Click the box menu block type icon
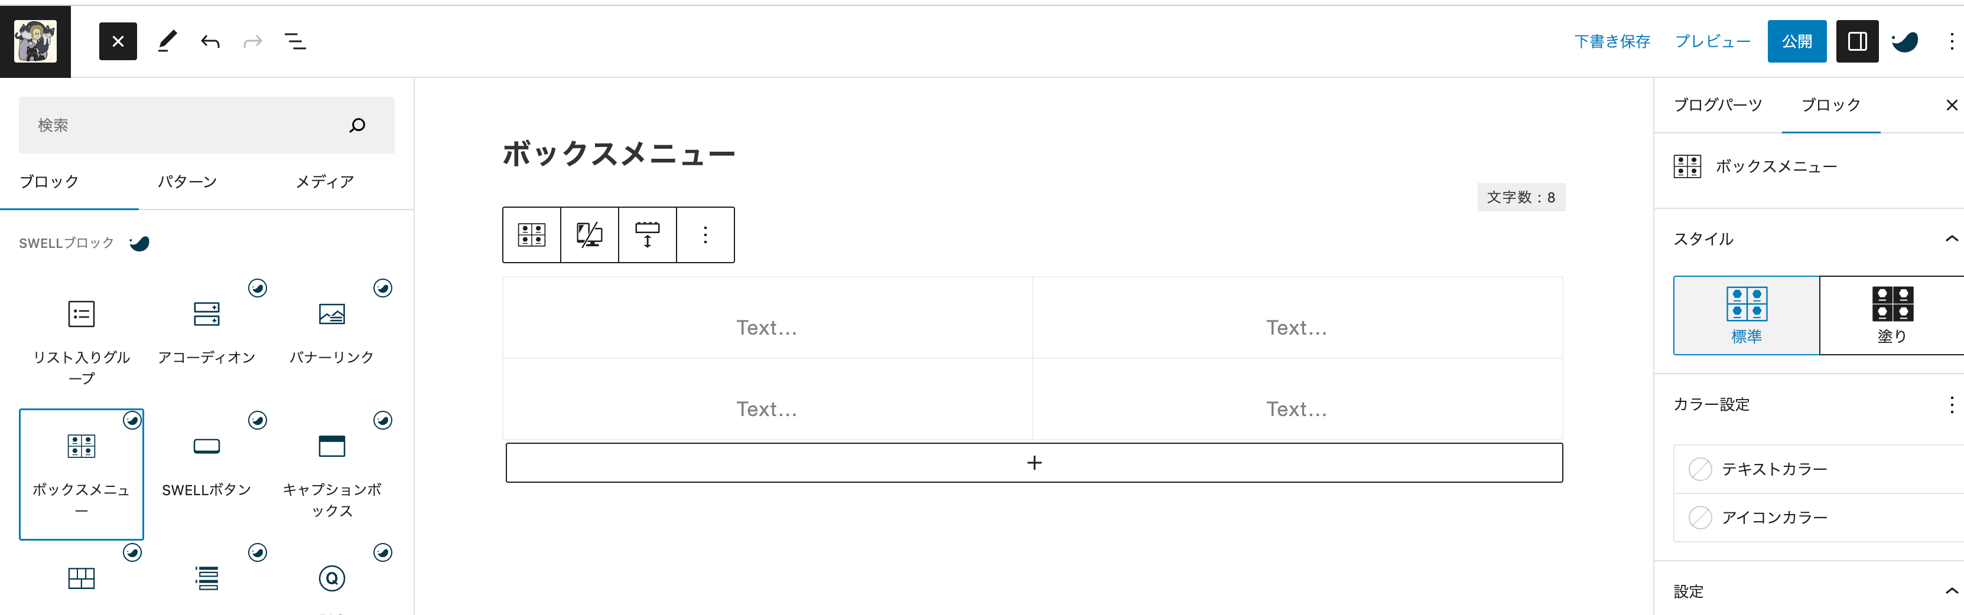This screenshot has width=1964, height=615. pyautogui.click(x=531, y=234)
